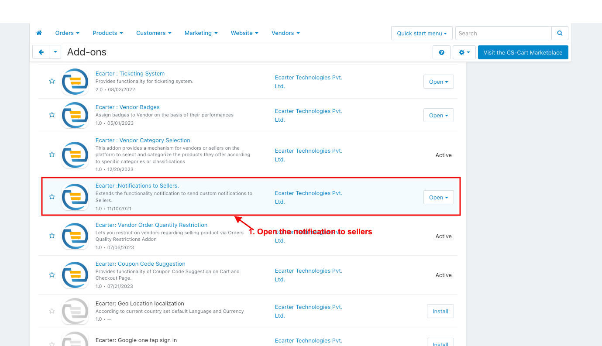
Task: Click Ecarter: Geo Location localization title
Action: click(140, 303)
